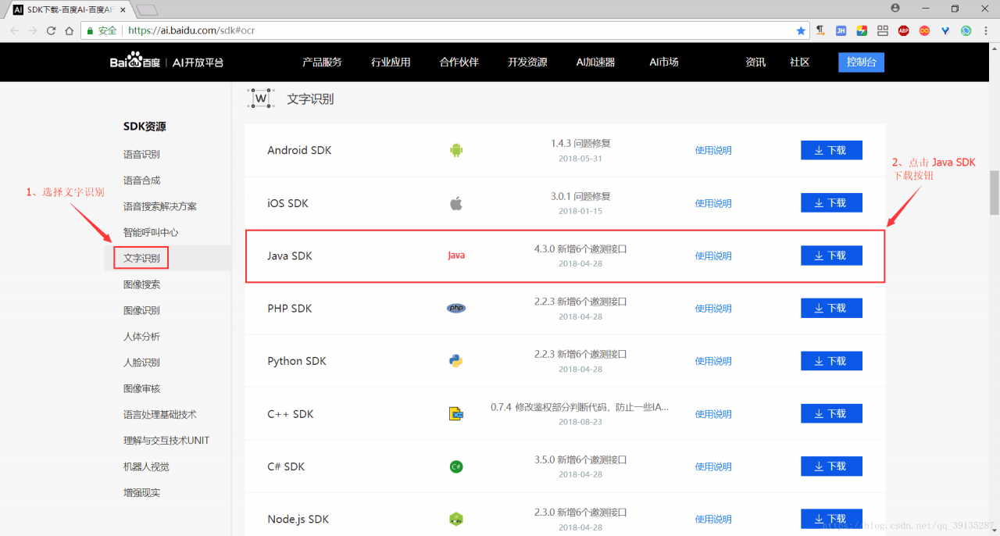Image resolution: width=1000 pixels, height=536 pixels.
Task: Open the AI市场 navigation item
Action: (x=664, y=63)
